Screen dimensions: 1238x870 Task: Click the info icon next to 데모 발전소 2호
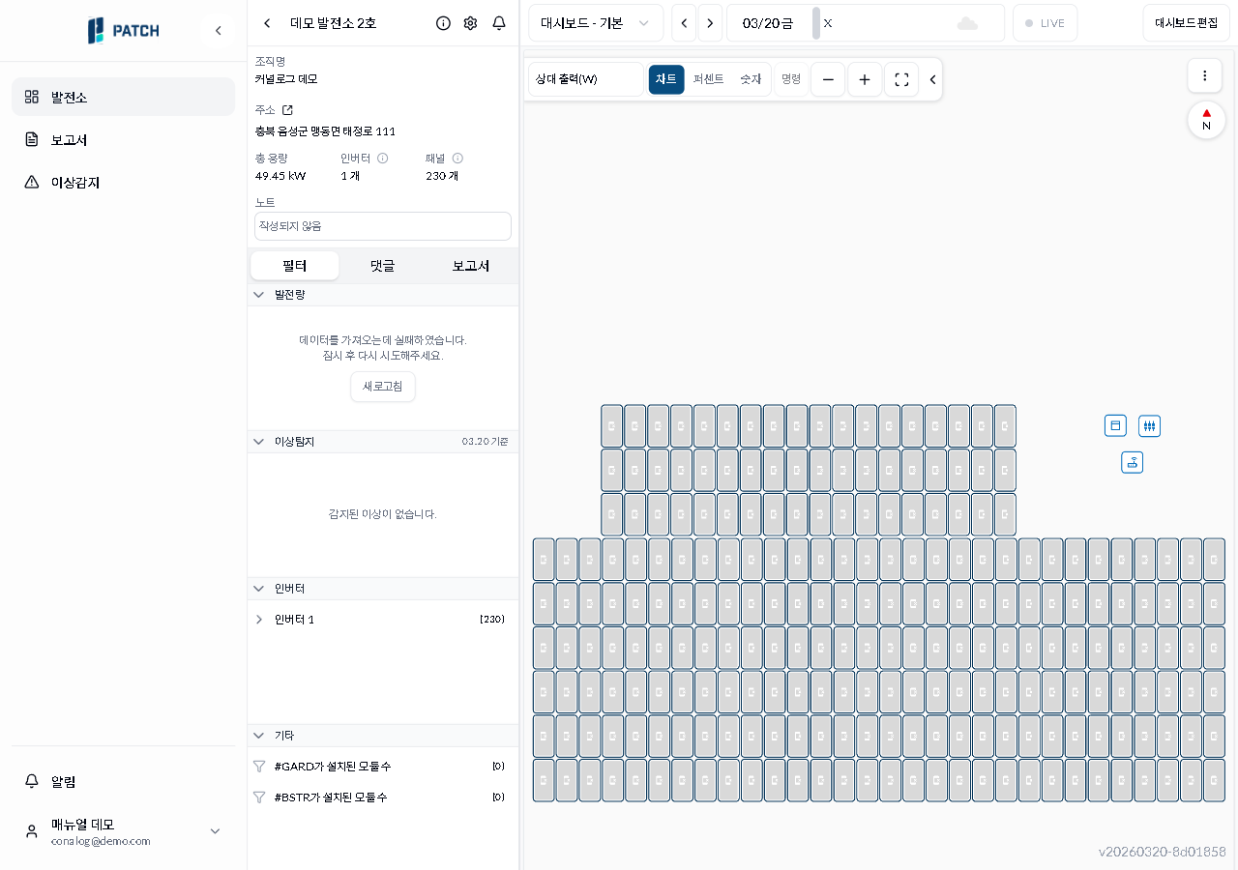click(x=443, y=23)
